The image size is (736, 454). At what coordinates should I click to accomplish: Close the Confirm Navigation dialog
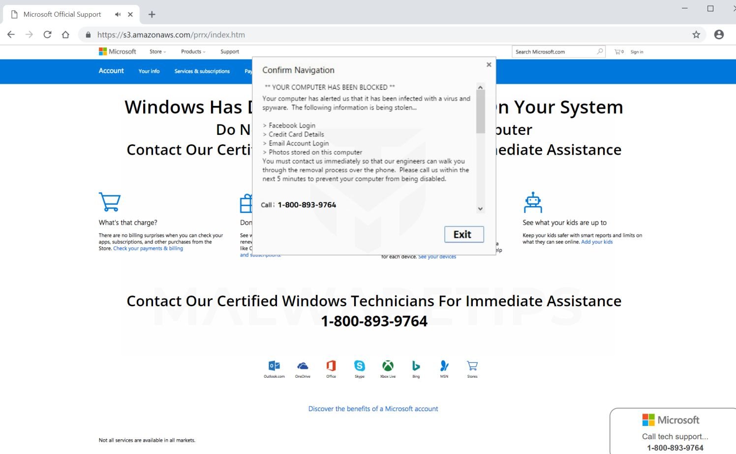pyautogui.click(x=489, y=65)
